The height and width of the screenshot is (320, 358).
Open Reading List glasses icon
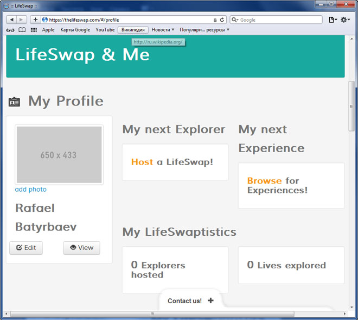pyautogui.click(x=10, y=30)
